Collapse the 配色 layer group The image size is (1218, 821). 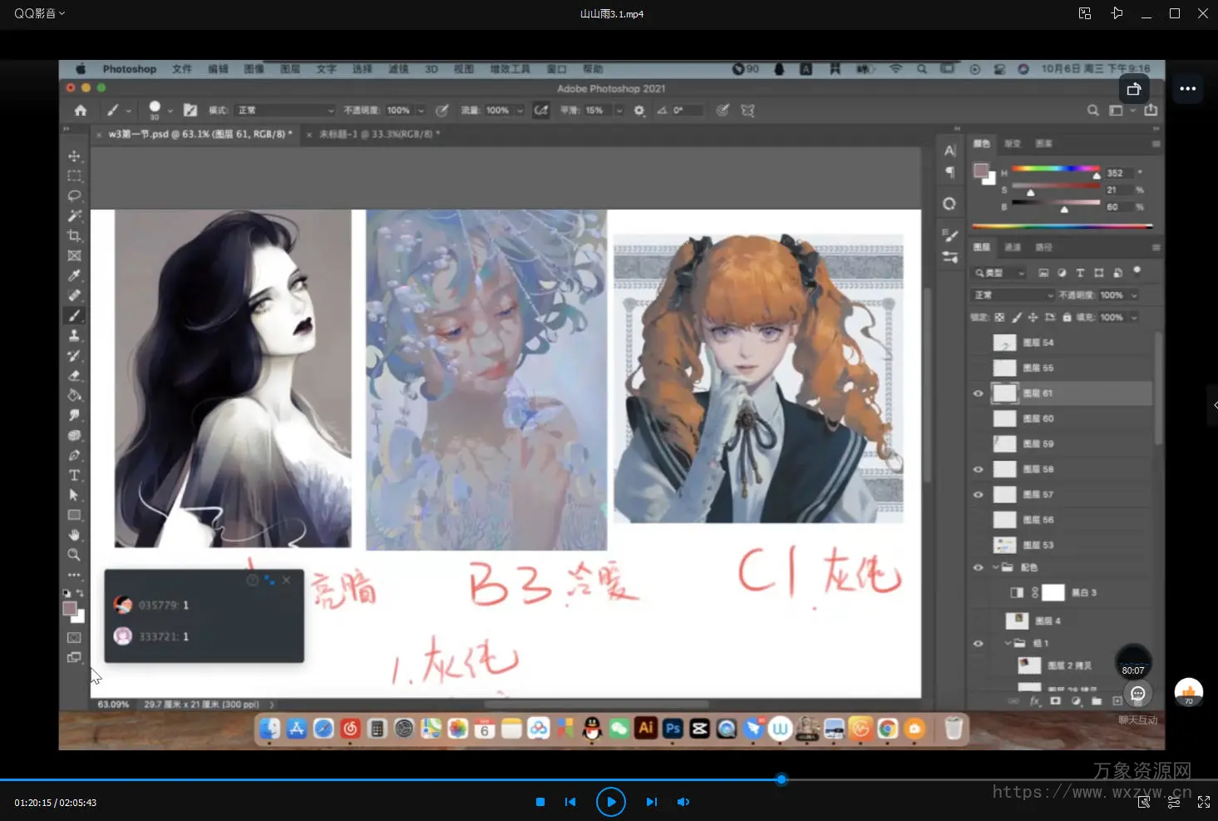(995, 567)
